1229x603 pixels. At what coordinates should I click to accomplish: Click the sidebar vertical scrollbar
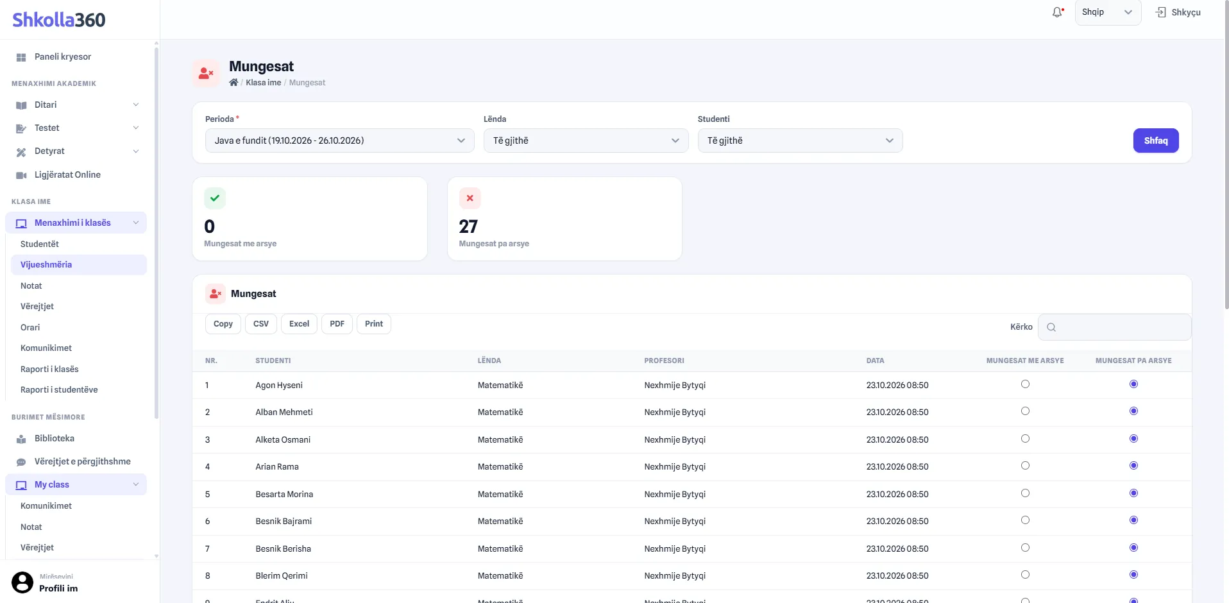point(157,231)
